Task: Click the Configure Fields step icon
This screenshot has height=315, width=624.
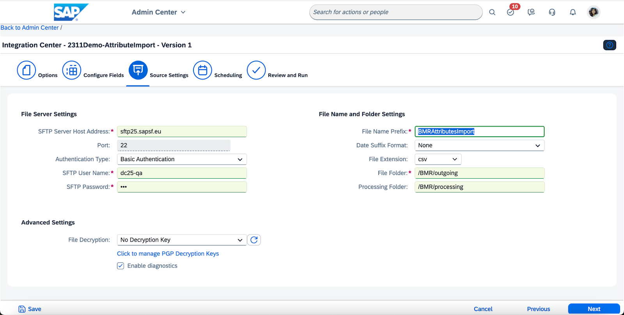Action: pos(72,70)
